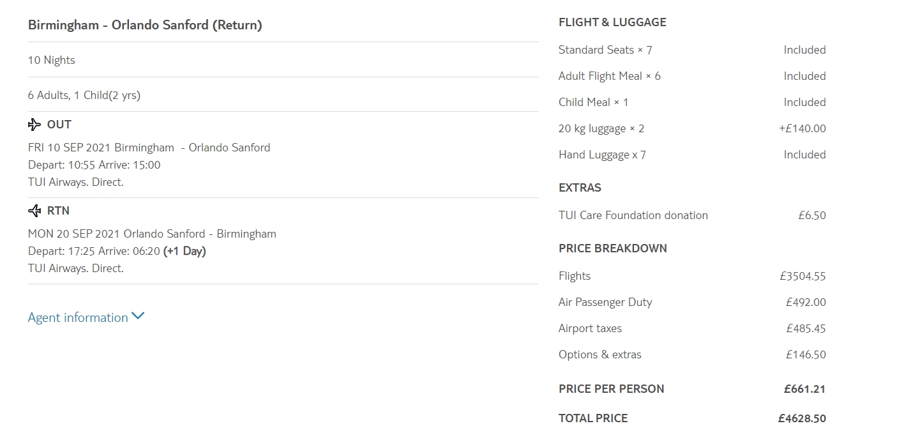The image size is (904, 442).
Task: Click the MON 20 SEP 2021 return flight line
Action: point(152,234)
